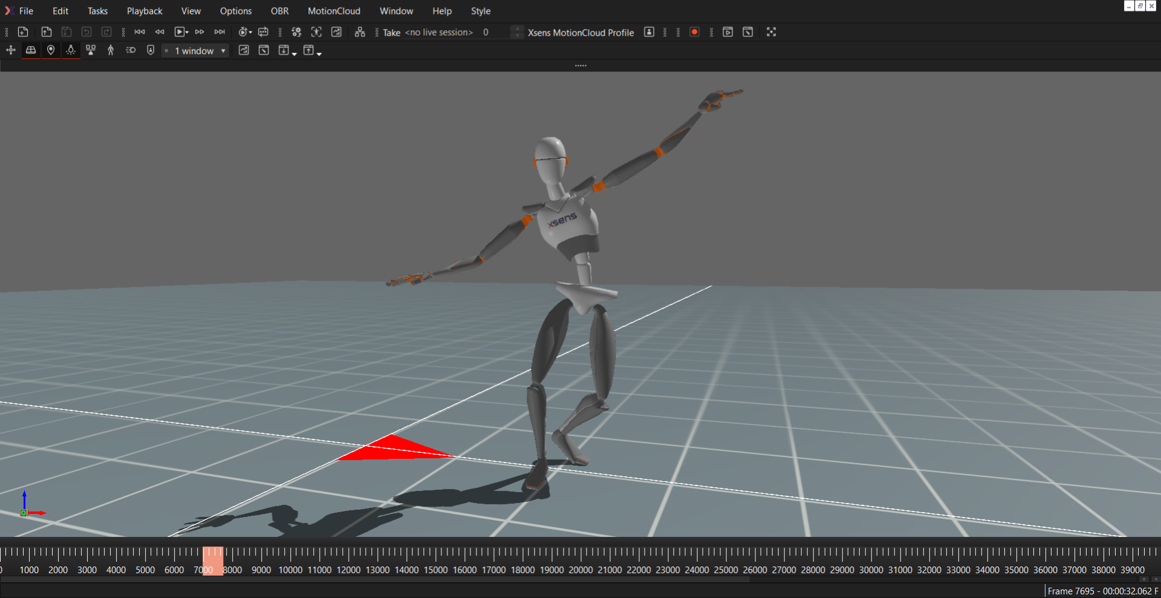Screen dimensions: 1161x598
Task: Click the calibration body-frame icon
Action: pyautogui.click(x=316, y=32)
